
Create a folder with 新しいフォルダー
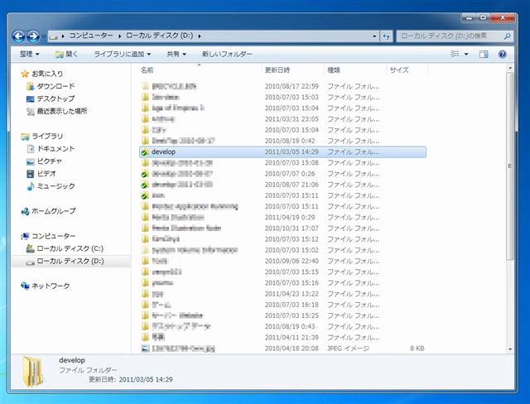click(x=227, y=54)
